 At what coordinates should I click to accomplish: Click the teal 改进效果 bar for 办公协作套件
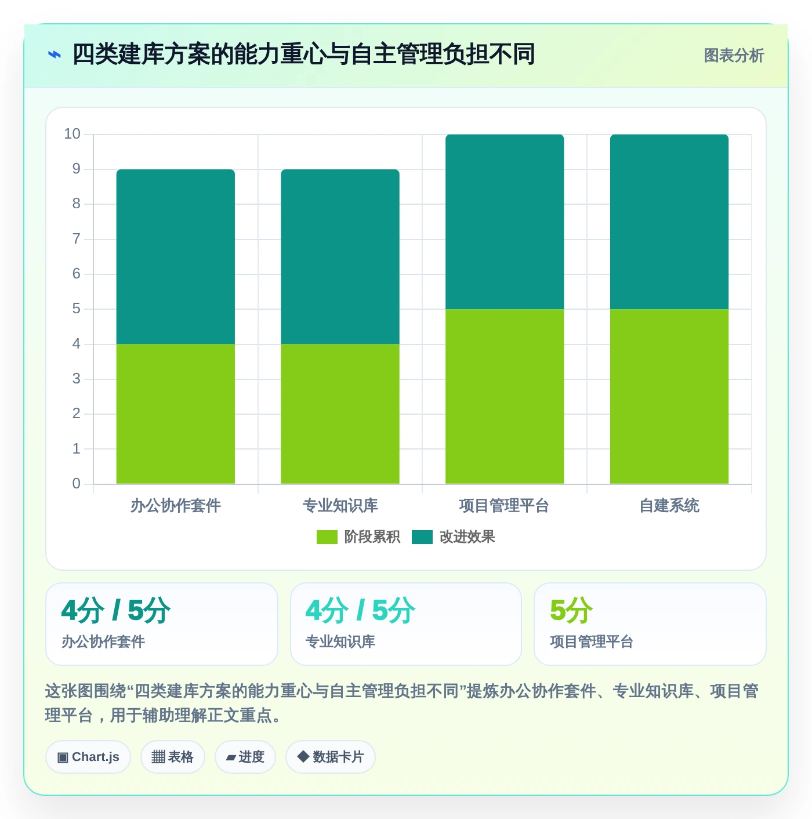point(176,257)
